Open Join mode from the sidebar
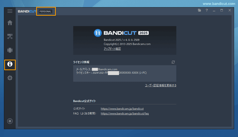 pyautogui.click(x=10, y=50)
